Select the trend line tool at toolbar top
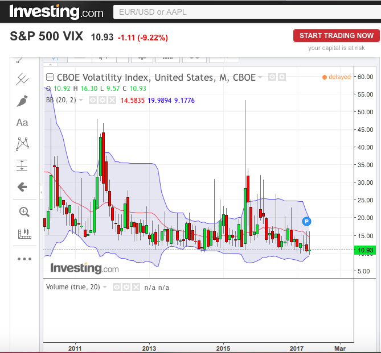 click(x=19, y=60)
